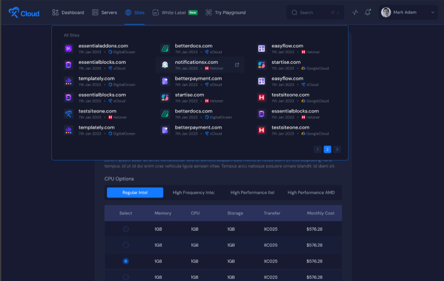The height and width of the screenshot is (281, 444).
Task: Switch to High Performance Itel tab
Action: [x=252, y=192]
